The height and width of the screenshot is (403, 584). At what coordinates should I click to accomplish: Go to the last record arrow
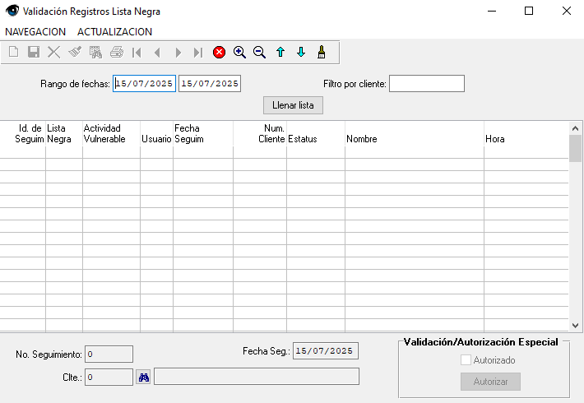(x=198, y=52)
